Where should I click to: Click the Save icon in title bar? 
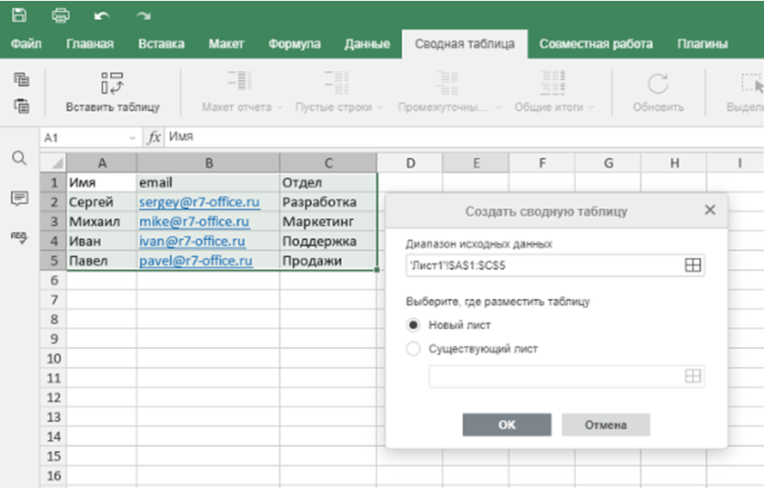coord(20,15)
